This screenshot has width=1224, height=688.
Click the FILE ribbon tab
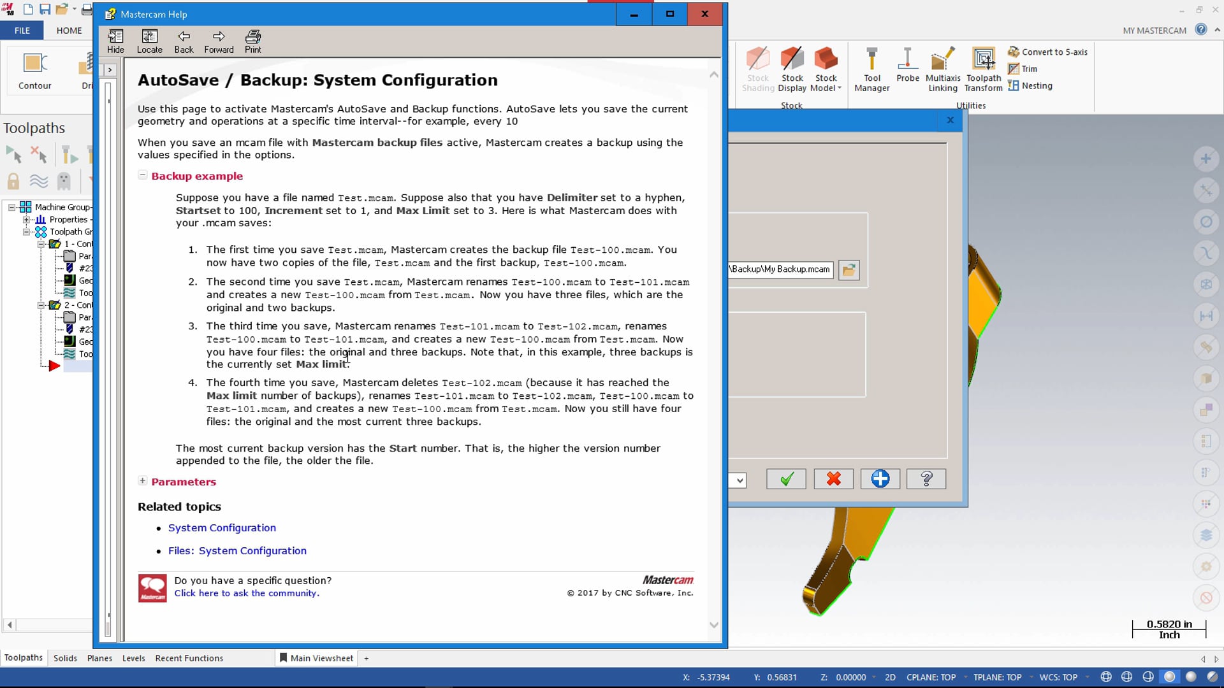click(x=23, y=30)
